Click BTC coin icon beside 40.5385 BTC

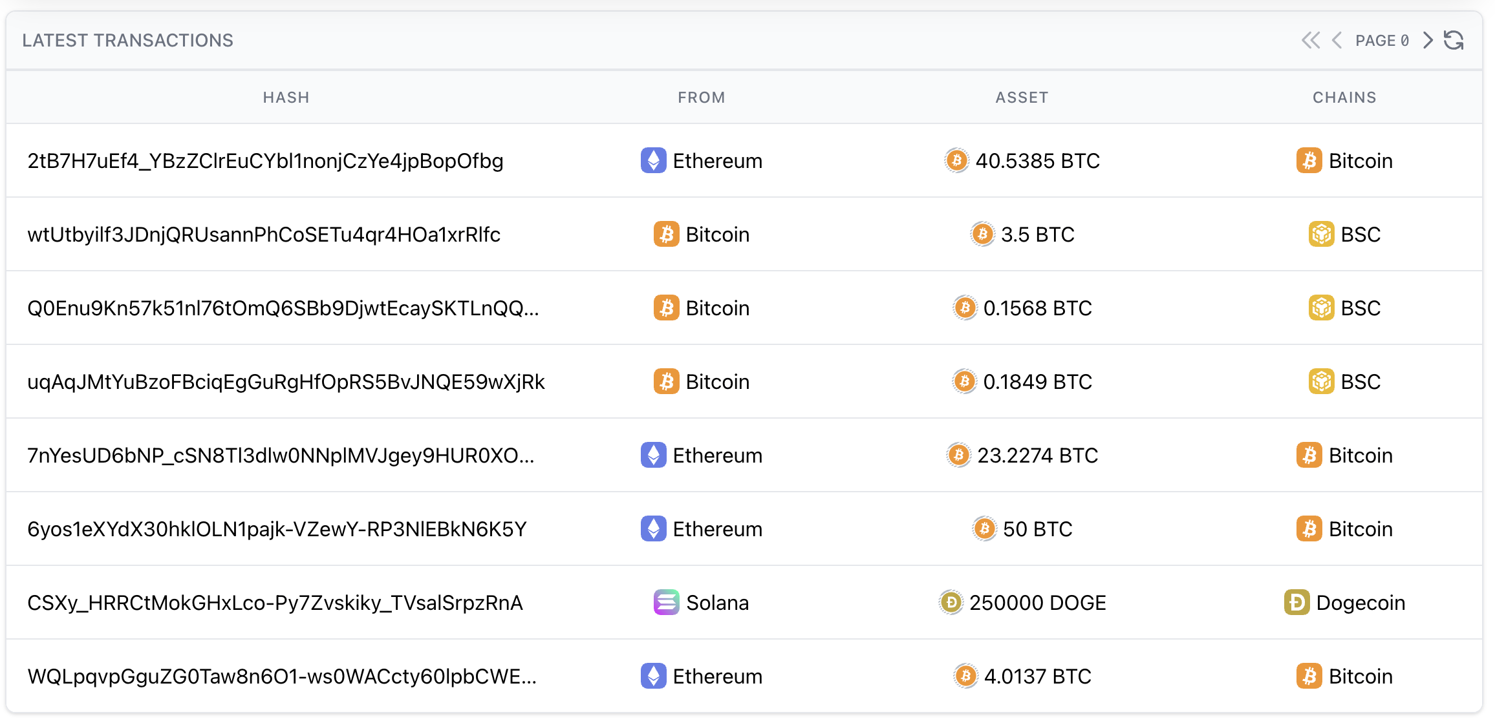[x=956, y=161]
